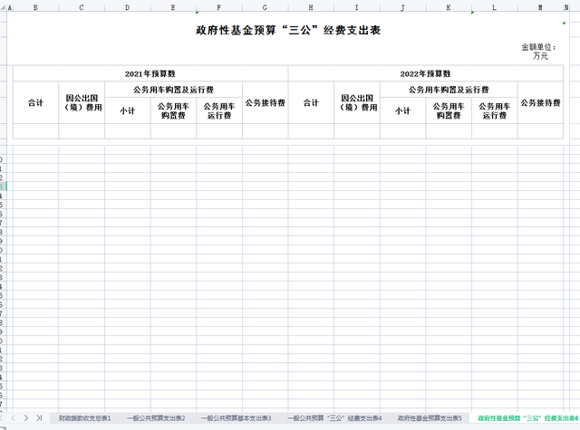Jump to the last sheet arrow
The image size is (580, 430).
tap(39, 417)
